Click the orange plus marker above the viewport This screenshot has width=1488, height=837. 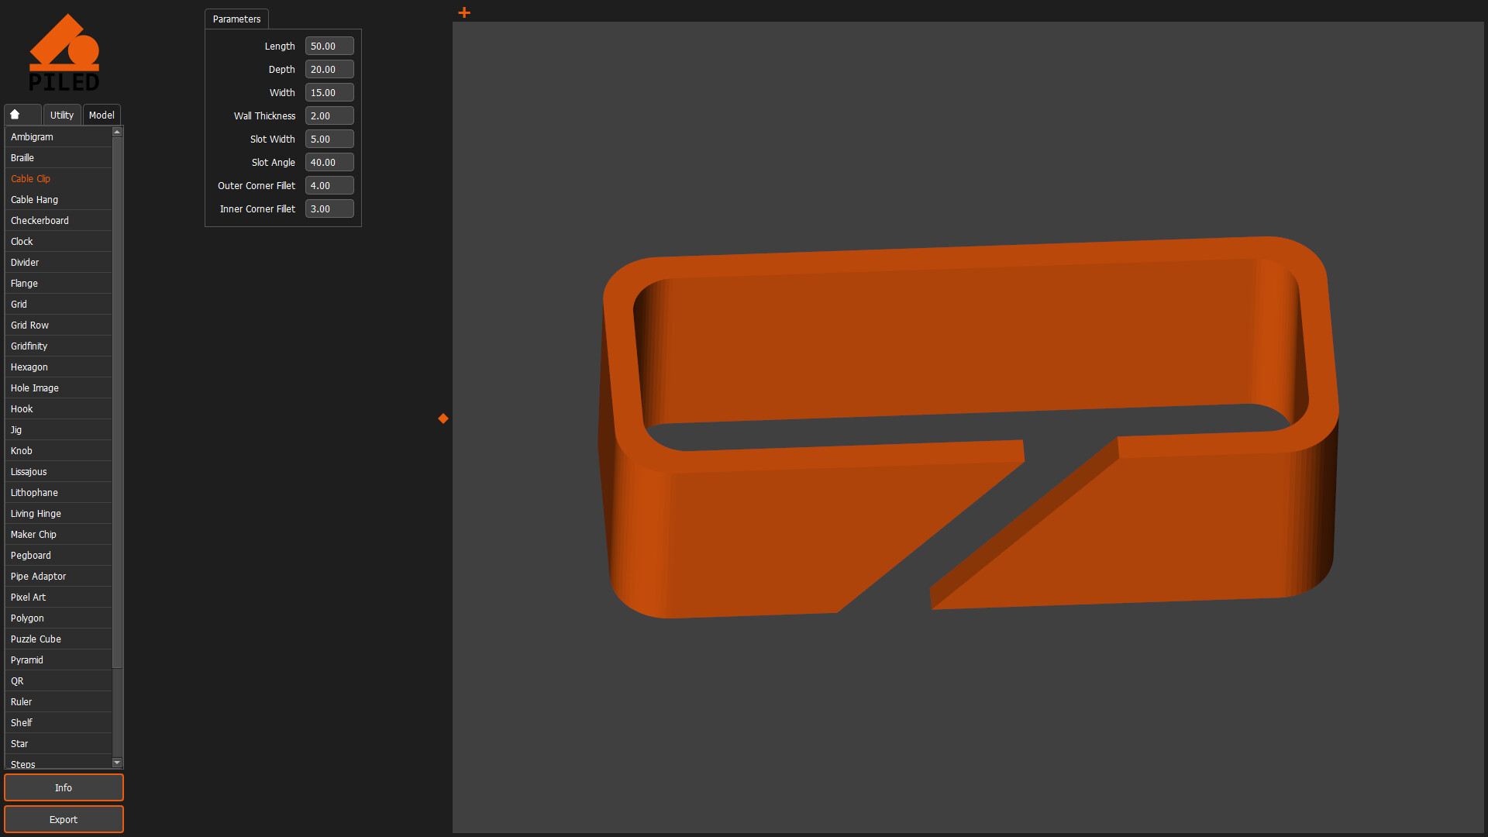point(463,12)
